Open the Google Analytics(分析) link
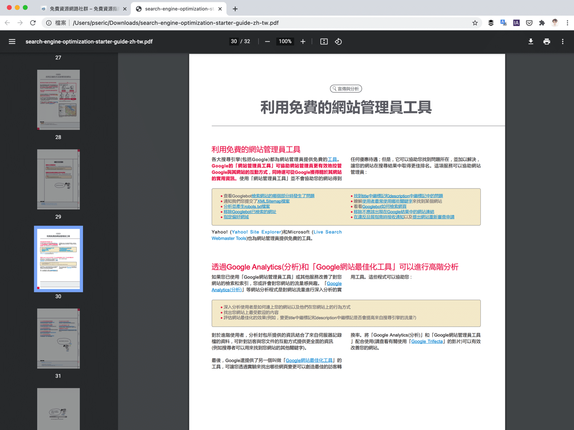This screenshot has height=430, width=574. tap(277, 287)
